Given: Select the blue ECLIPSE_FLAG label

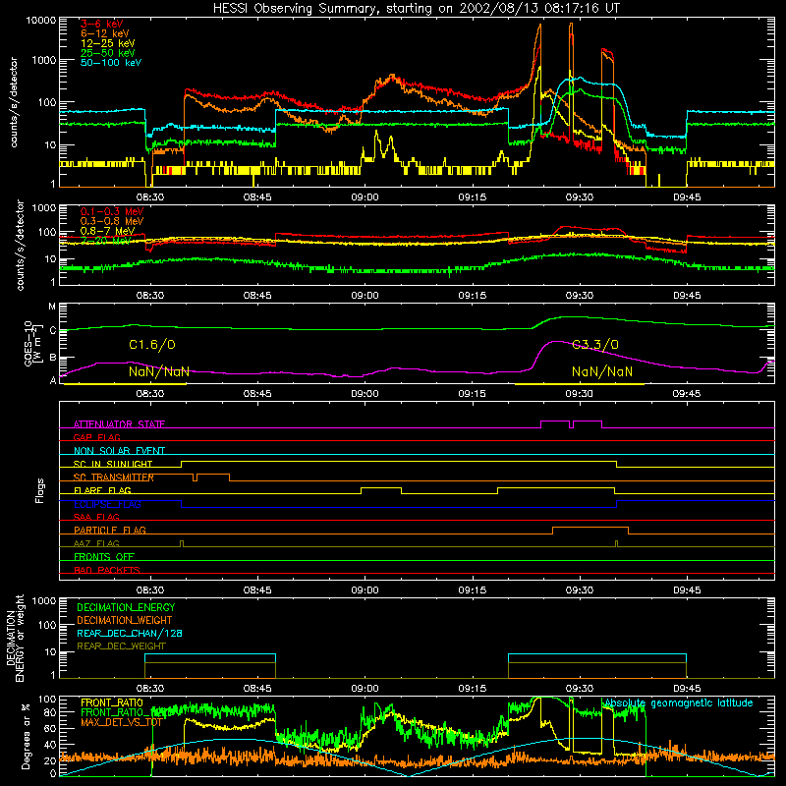Looking at the screenshot, I should [x=107, y=504].
